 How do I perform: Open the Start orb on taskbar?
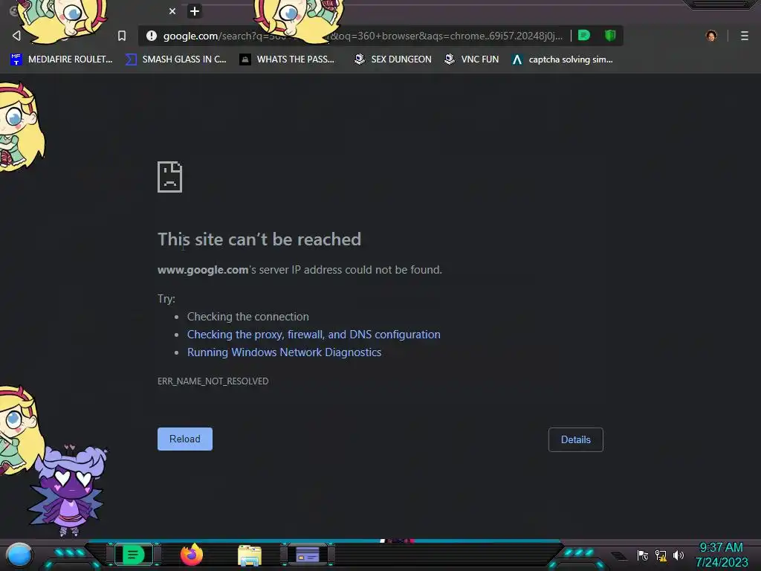(19, 555)
